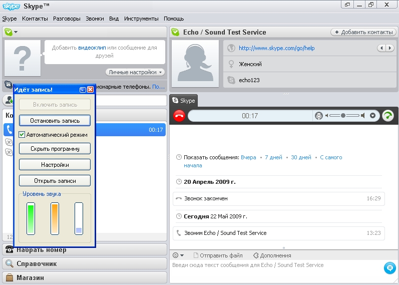Select the active call row showing 00:17
The image size is (399, 285).
85,130
